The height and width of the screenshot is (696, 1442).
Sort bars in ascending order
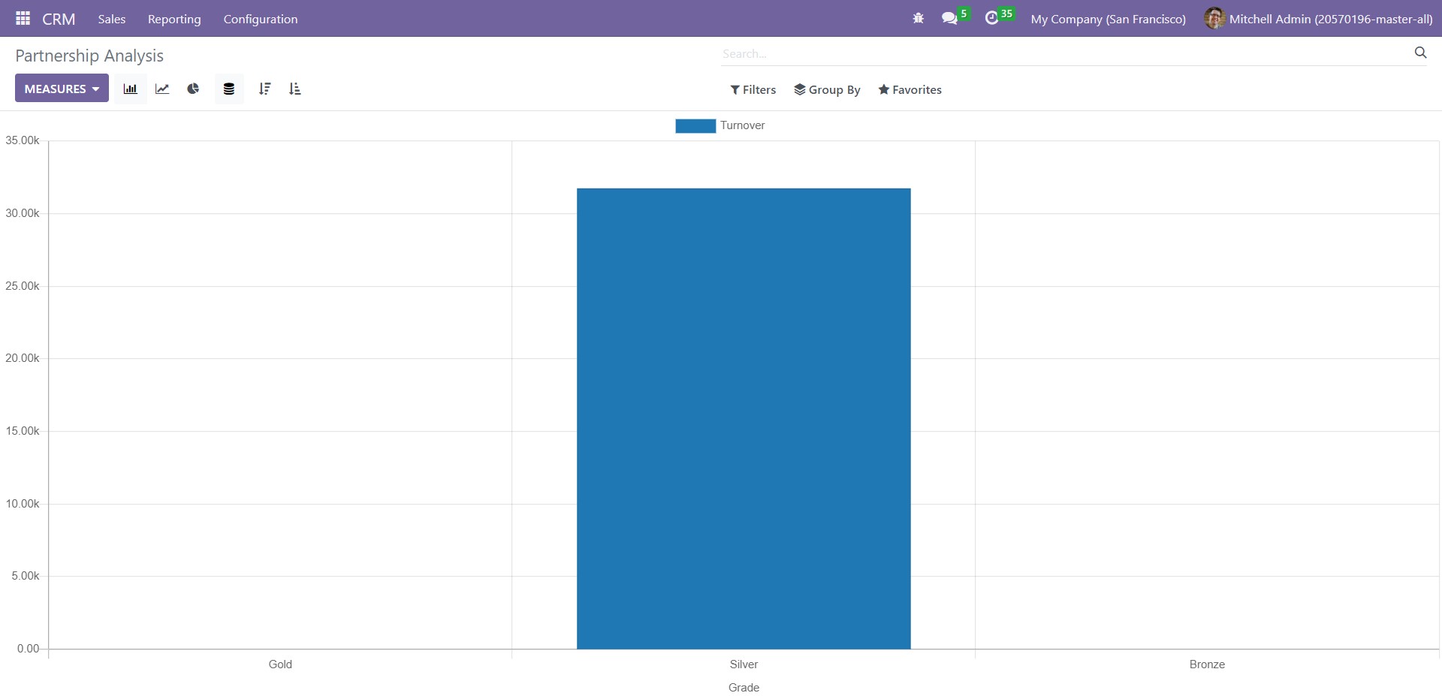(x=294, y=89)
